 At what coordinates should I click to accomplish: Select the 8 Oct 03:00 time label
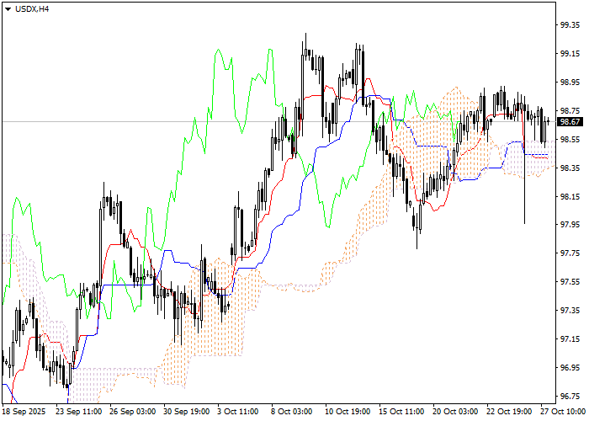coord(292,412)
